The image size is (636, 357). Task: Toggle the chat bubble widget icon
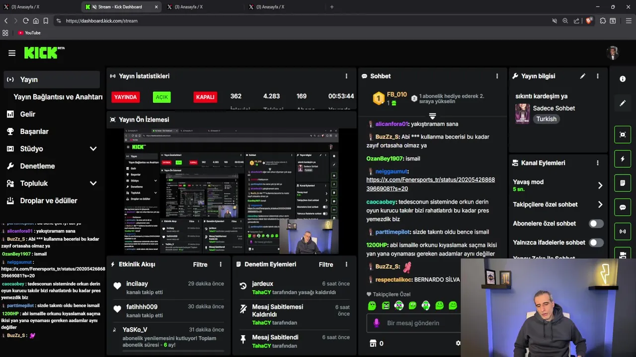623,207
